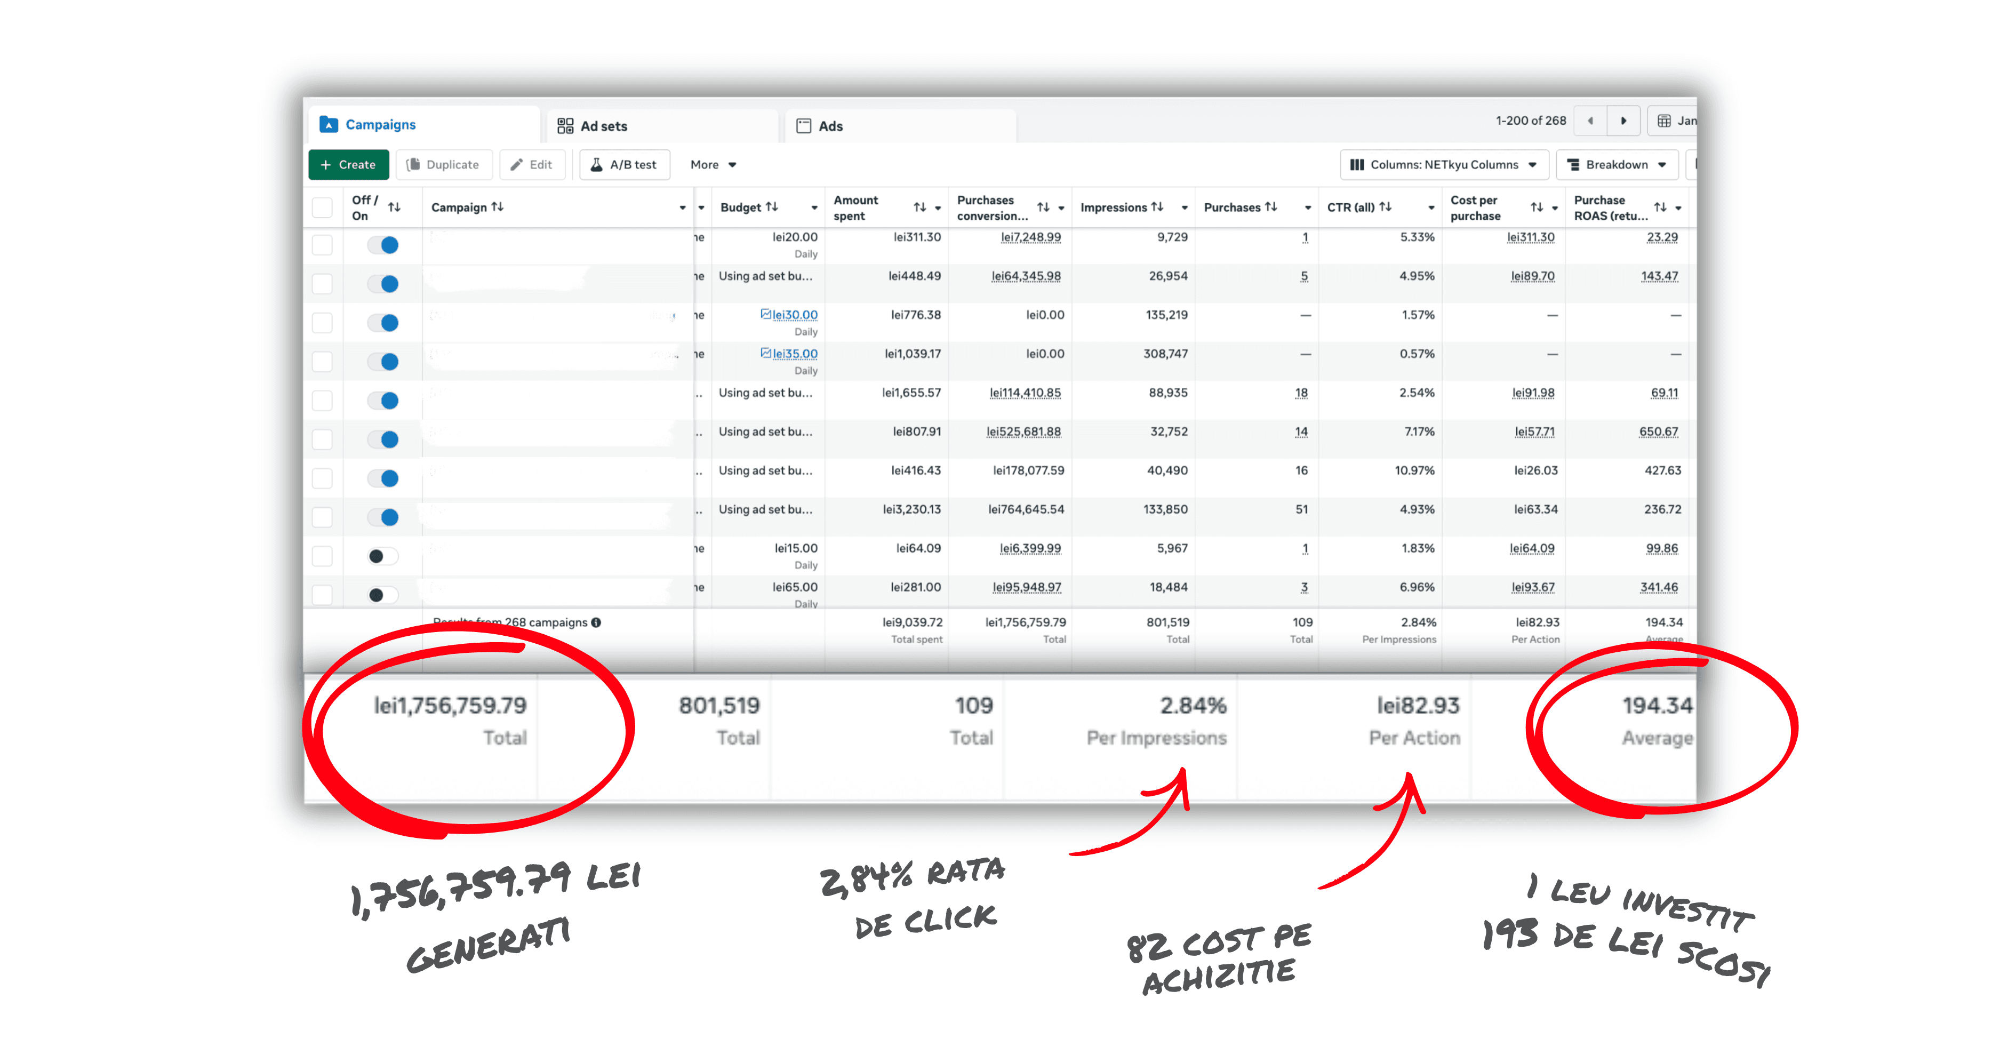
Task: Click sort arrows on CTR (all) column
Action: tap(1385, 206)
